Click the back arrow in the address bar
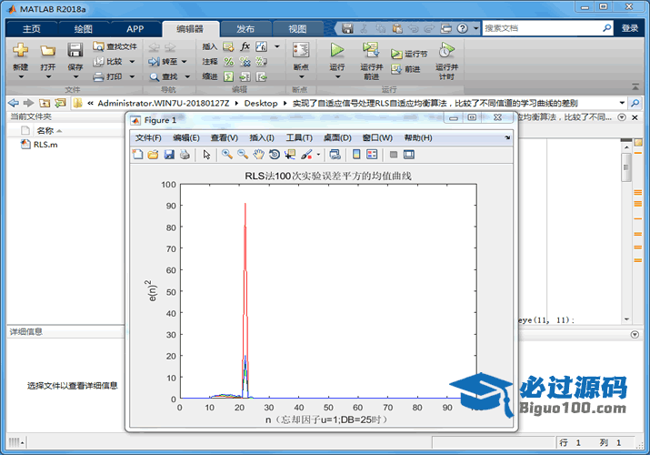650x455 pixels. (x=14, y=103)
